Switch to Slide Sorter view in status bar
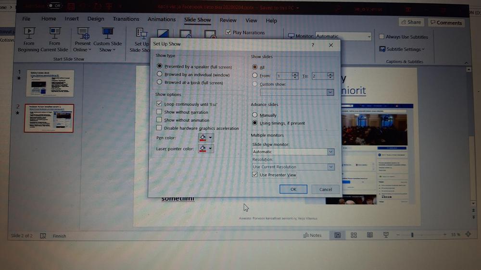 click(354, 235)
